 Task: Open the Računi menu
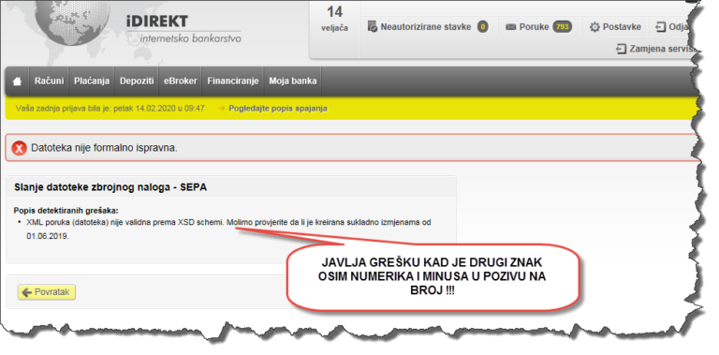49,81
